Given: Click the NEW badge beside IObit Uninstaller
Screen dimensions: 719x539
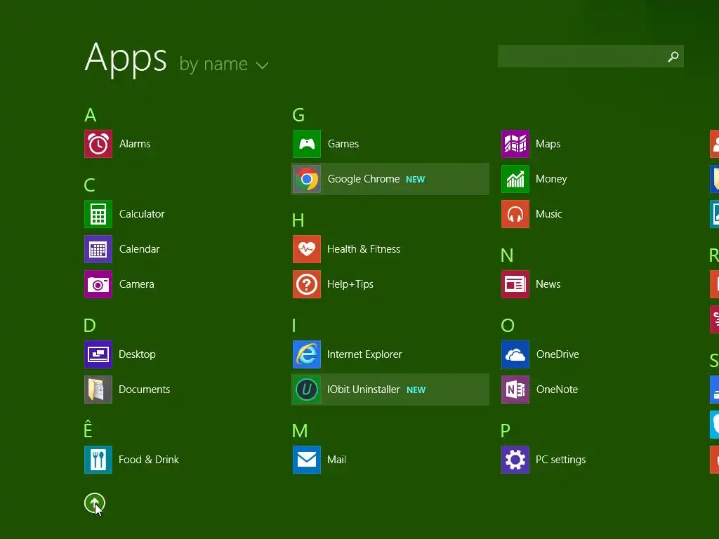Looking at the screenshot, I should point(416,390).
